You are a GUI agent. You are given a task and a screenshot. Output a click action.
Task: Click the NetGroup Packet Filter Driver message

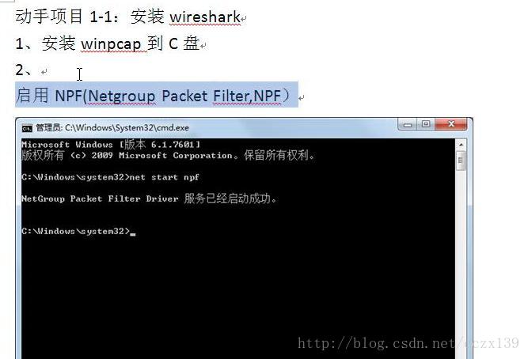149,198
